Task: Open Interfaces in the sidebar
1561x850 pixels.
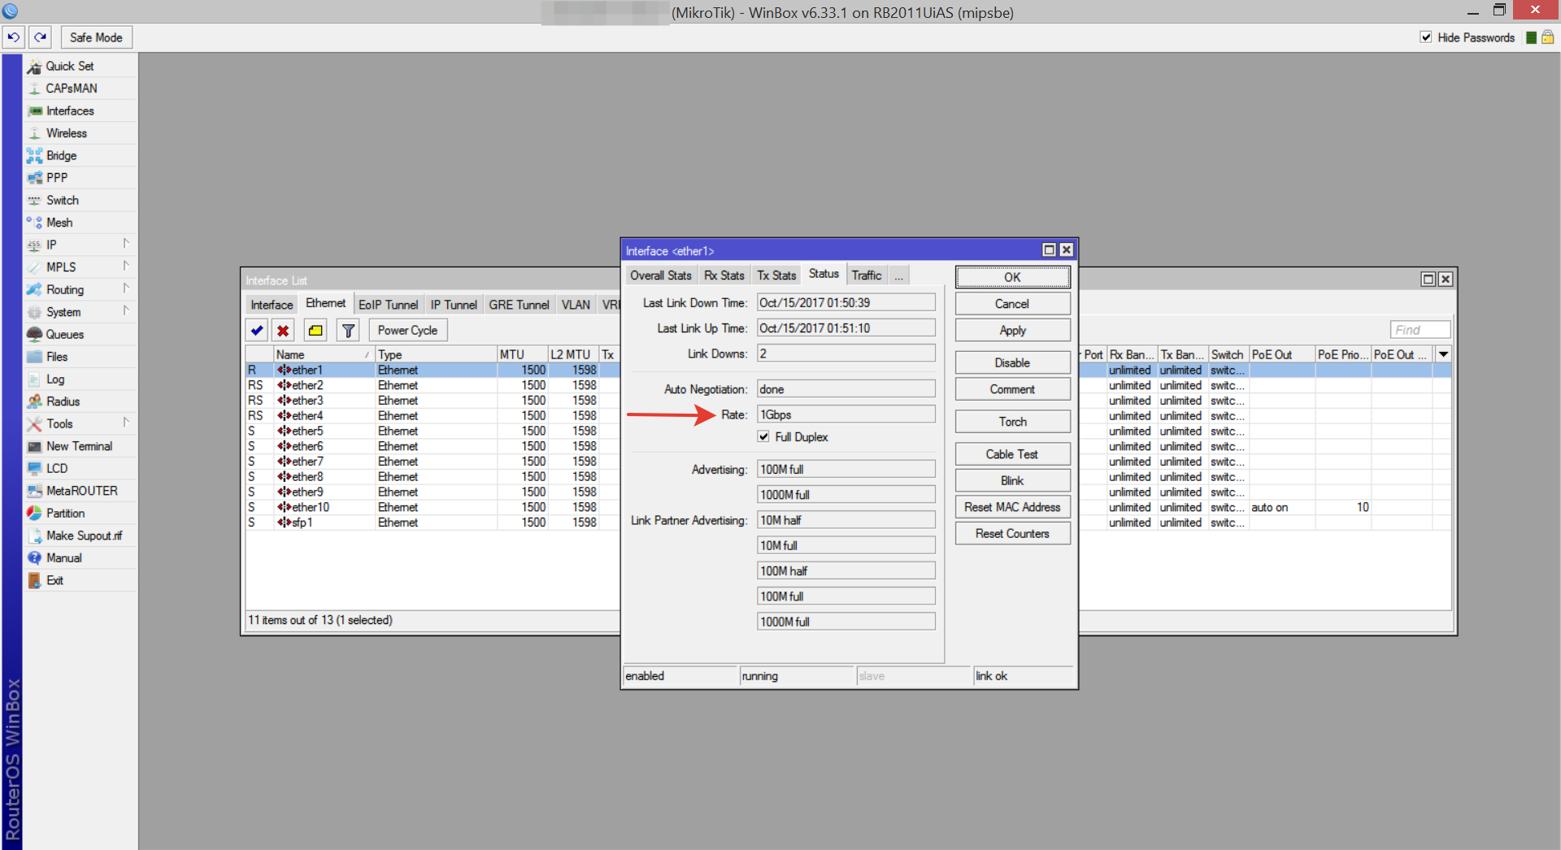Action: tap(70, 111)
